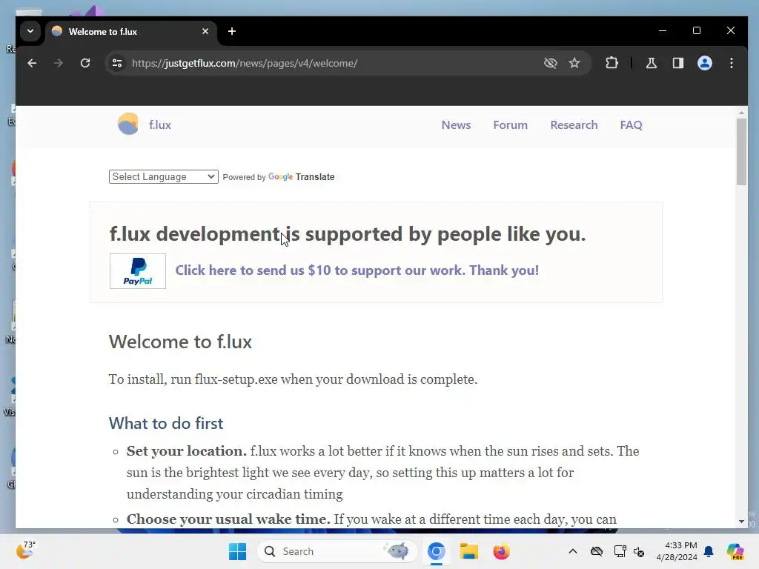Viewport: 759px width, 569px height.
Task: Open the Windows Start menu
Action: 237,551
